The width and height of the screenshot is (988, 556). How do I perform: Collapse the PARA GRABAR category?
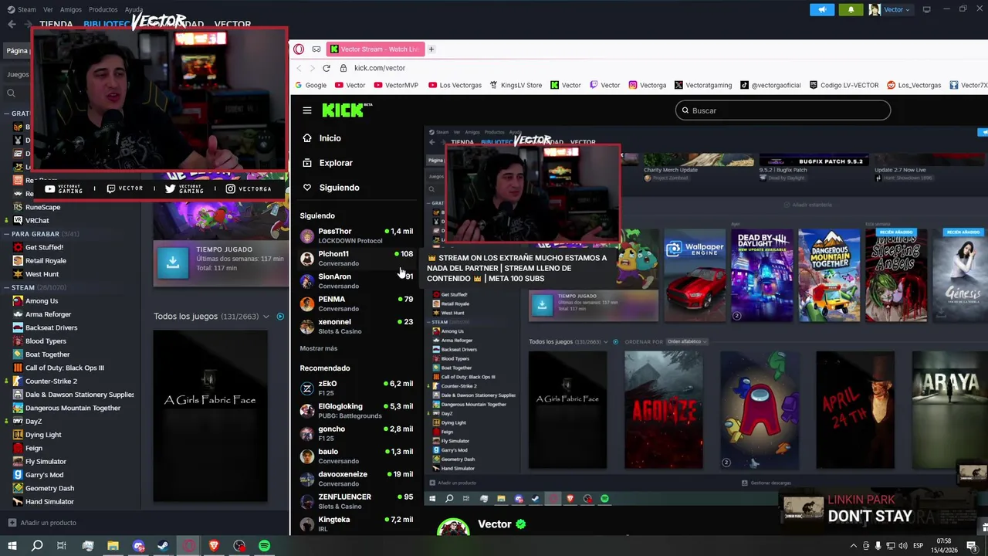(5, 233)
